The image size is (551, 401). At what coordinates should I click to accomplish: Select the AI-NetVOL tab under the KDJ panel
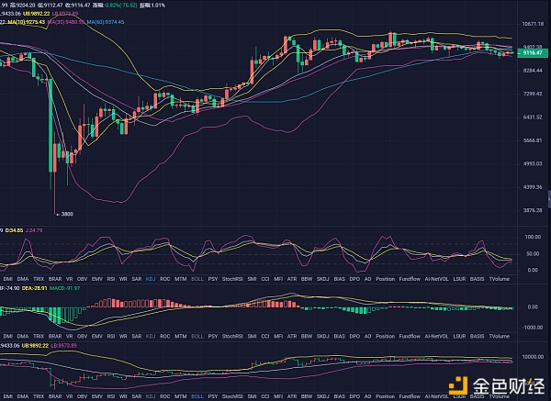[436, 279]
